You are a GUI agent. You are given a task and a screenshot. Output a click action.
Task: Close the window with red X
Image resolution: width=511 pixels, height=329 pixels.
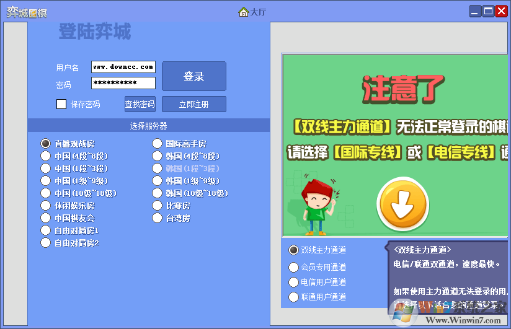point(501,11)
